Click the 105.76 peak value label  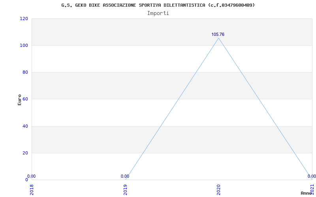click(218, 35)
